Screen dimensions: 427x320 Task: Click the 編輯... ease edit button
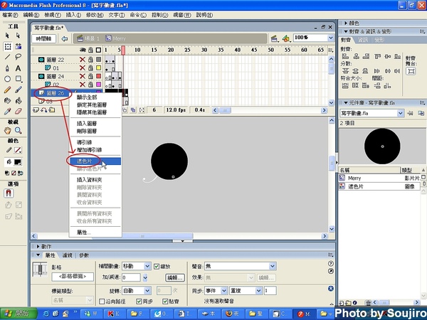(175, 277)
